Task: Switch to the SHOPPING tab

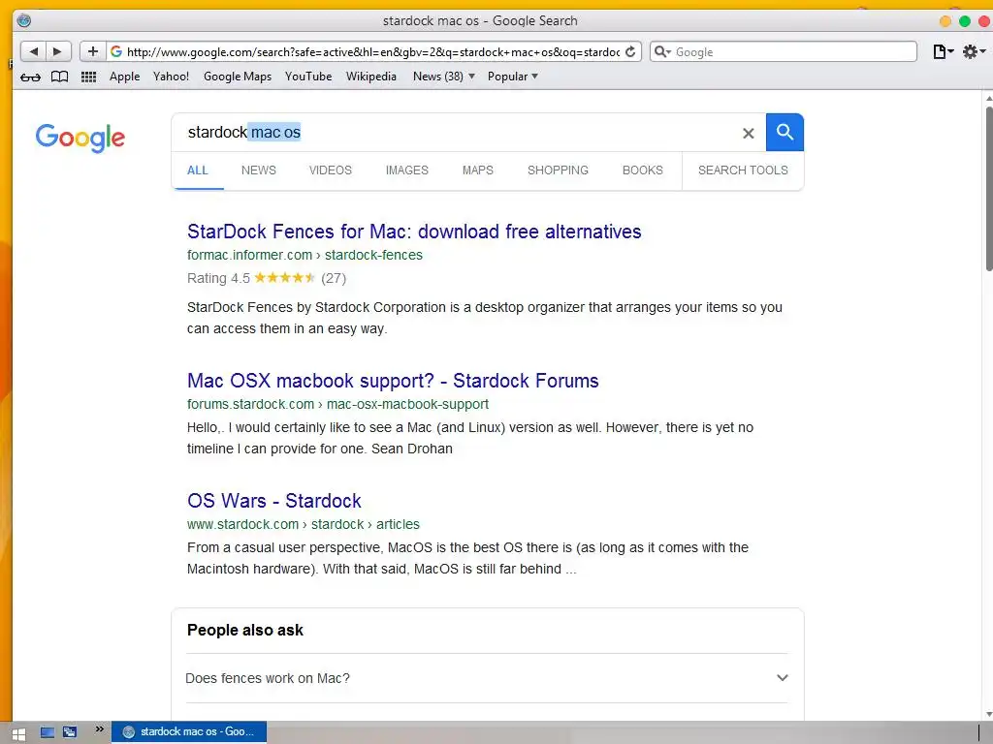Action: [x=558, y=170]
